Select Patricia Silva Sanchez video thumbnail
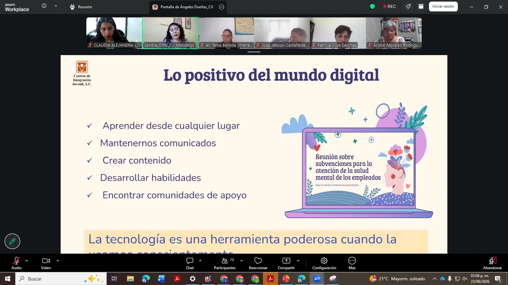The width and height of the screenshot is (508, 285). tap(338, 33)
